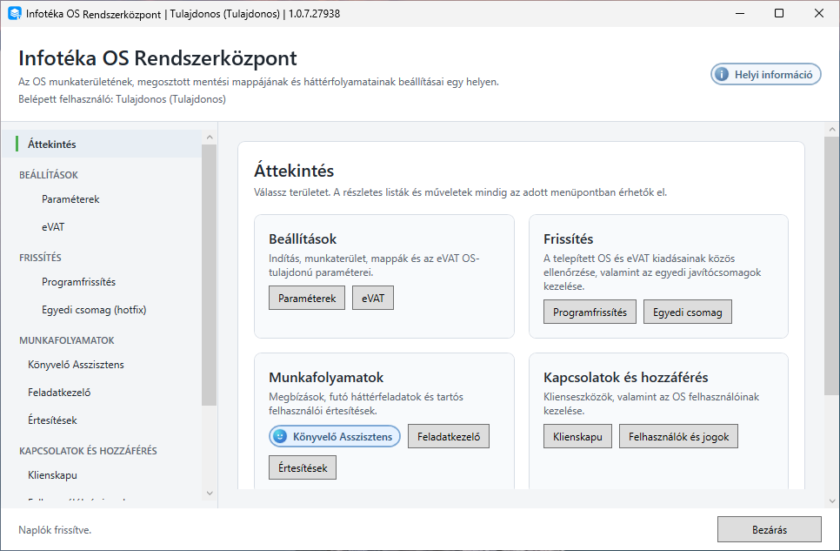This screenshot has height=551, width=840.
Task: Click the Bezárás button
Action: coord(770,529)
